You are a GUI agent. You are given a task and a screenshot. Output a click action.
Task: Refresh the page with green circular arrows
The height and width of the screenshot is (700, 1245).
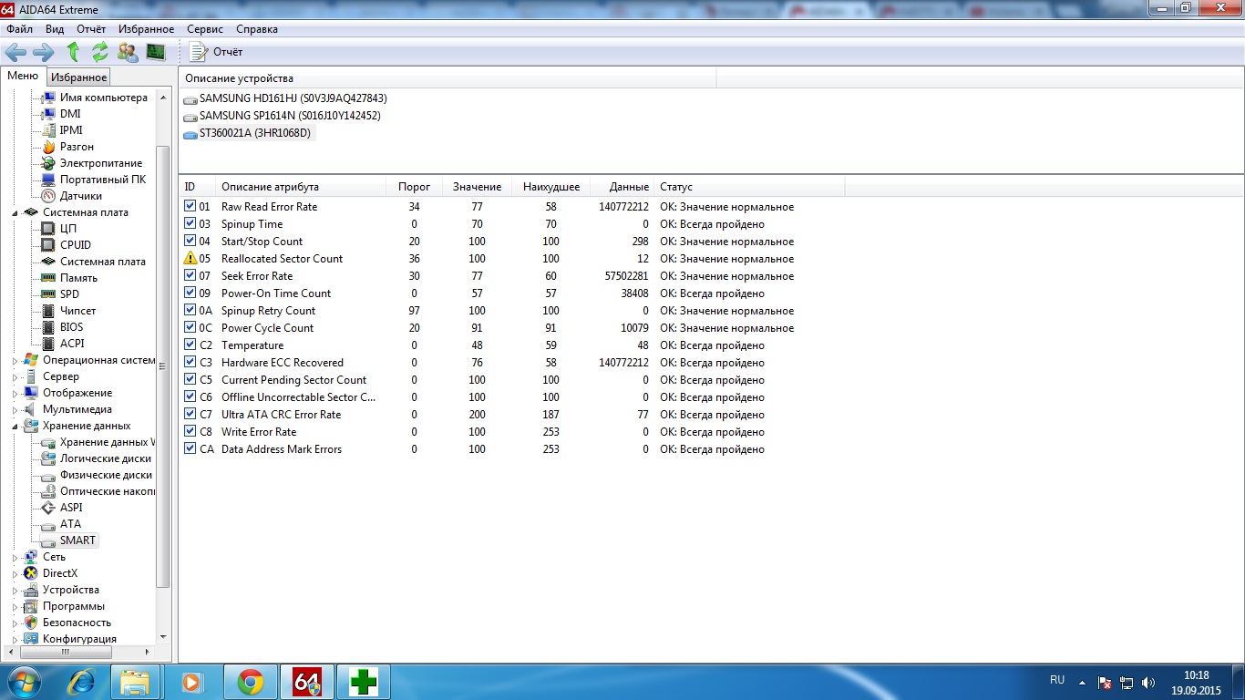pyautogui.click(x=100, y=52)
